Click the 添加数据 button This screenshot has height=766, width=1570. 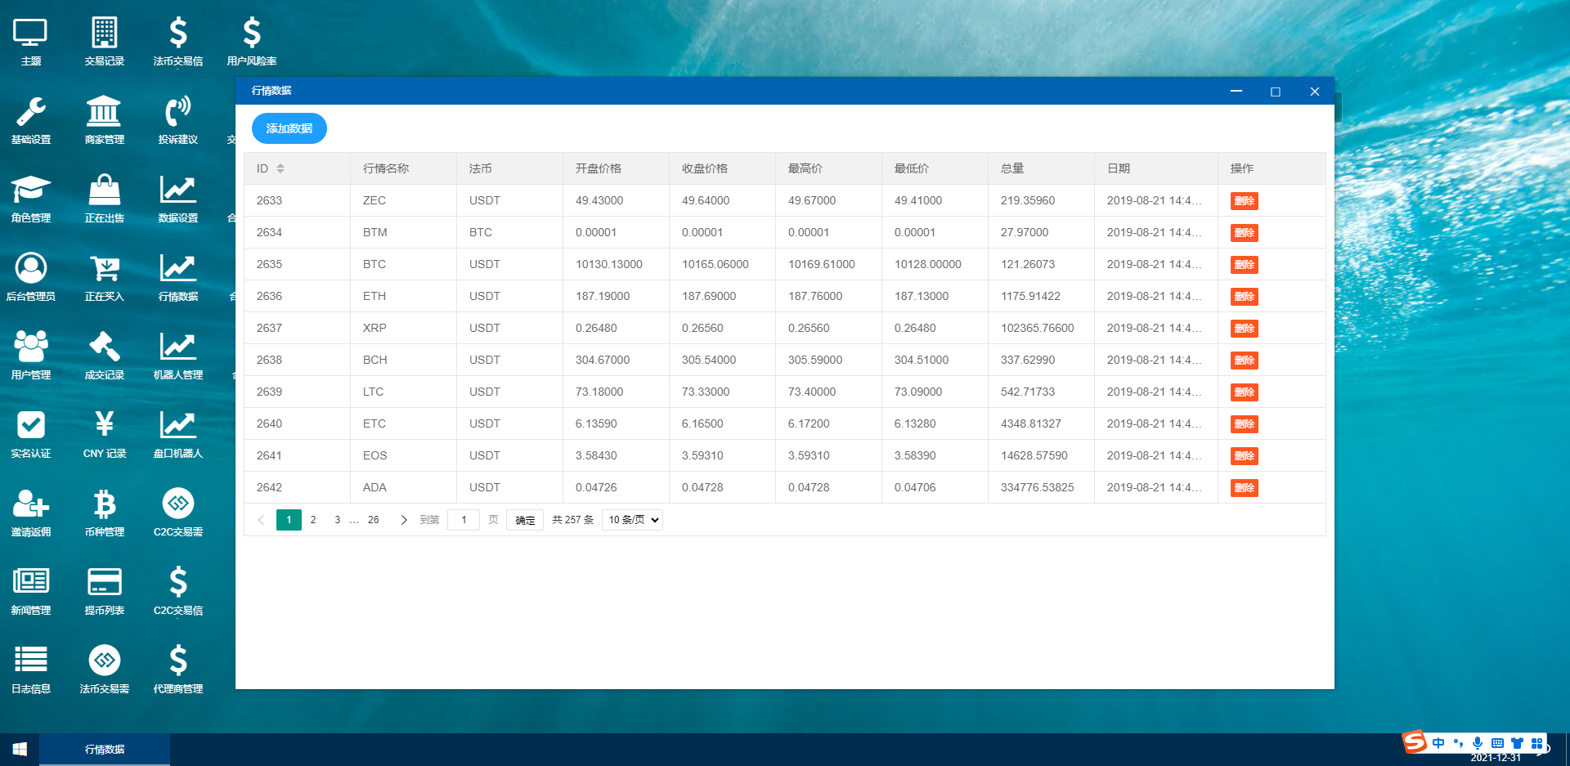pos(289,128)
